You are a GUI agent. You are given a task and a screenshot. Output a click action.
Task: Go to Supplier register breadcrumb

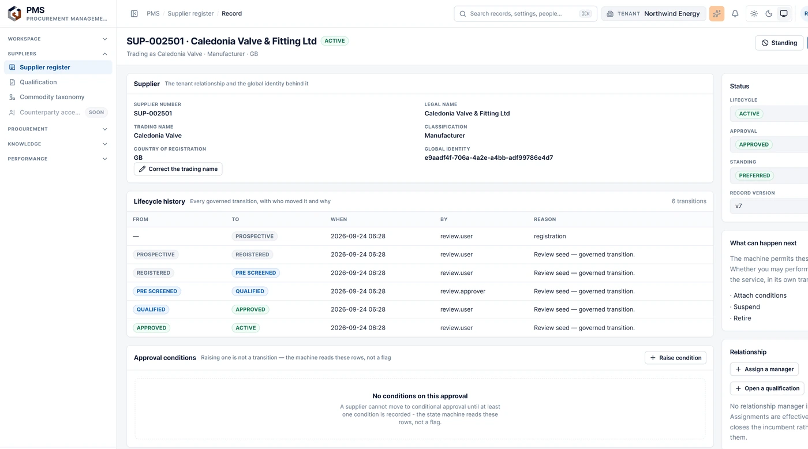190,13
